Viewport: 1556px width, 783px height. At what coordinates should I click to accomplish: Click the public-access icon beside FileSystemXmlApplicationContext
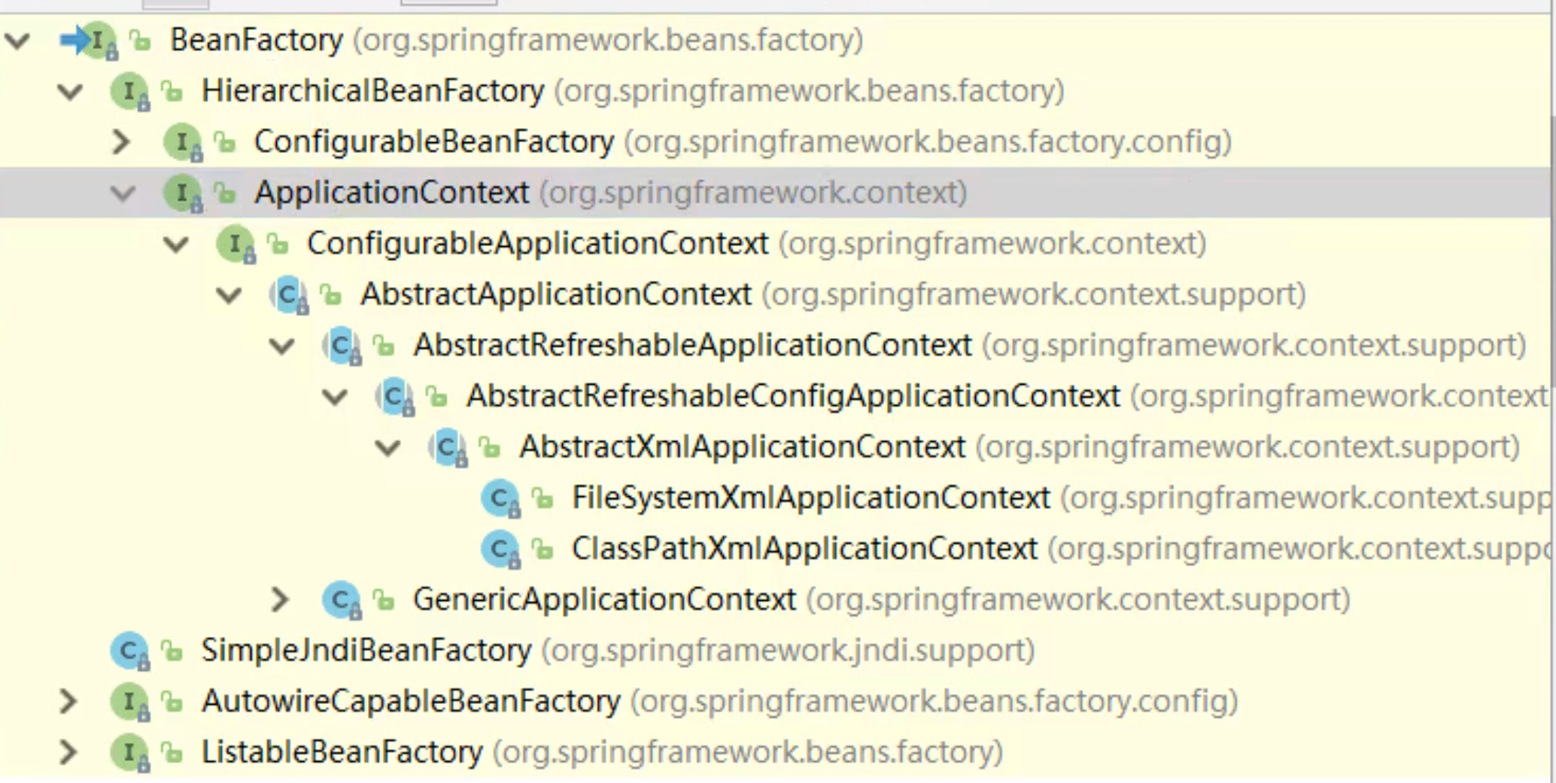tap(543, 498)
